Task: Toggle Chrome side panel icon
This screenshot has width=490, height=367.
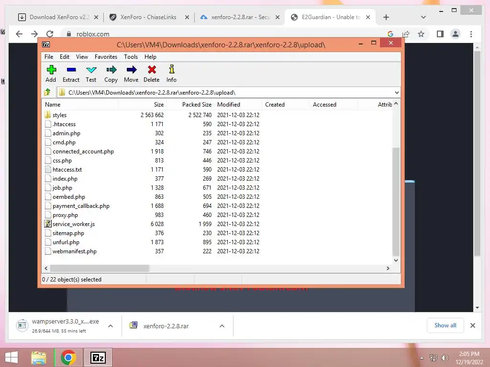Action: point(440,34)
